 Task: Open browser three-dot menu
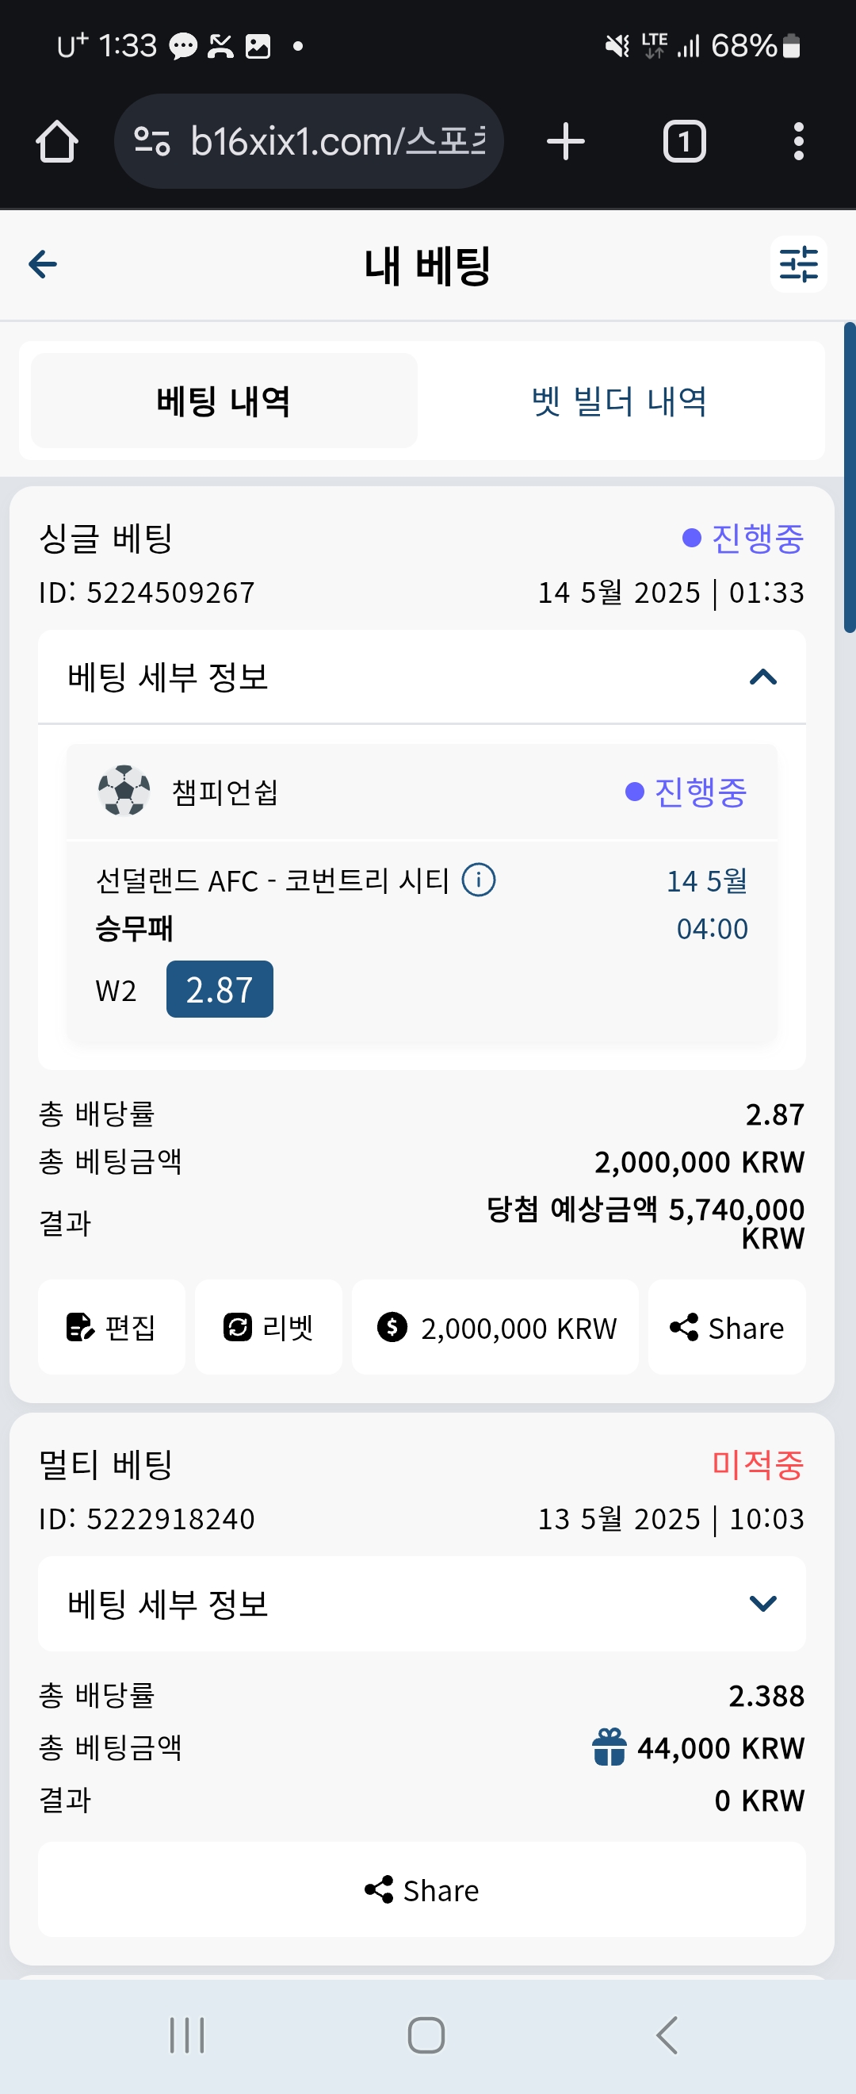[x=798, y=141]
